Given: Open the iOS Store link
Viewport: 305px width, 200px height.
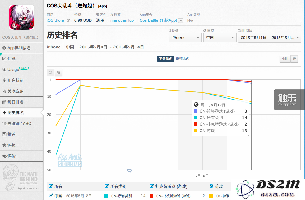Looking at the screenshot, I should point(55,20).
